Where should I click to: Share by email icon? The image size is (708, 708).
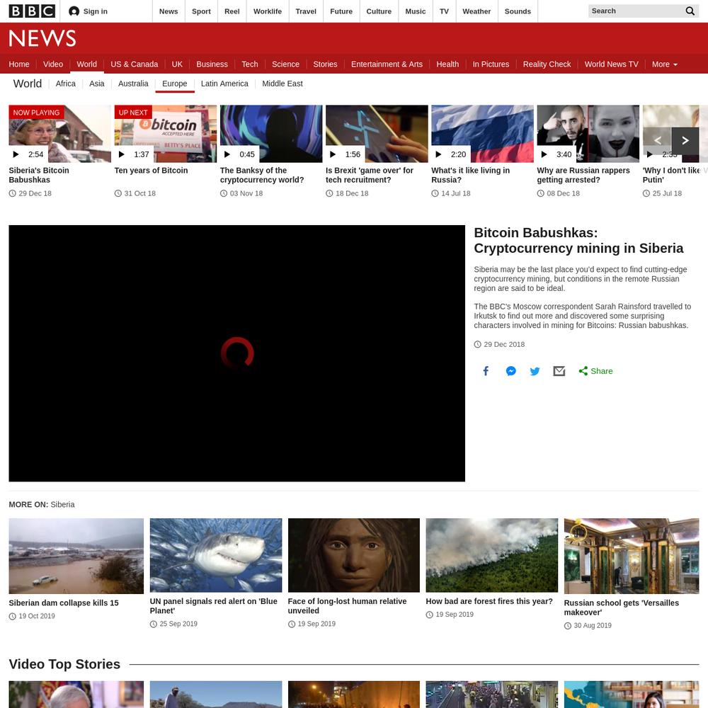click(559, 371)
